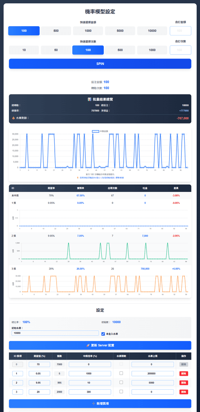
Task: Click 3 獎 payout value 780,000
Action: click(x=145, y=269)
